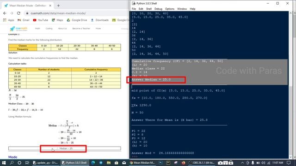
Task: Open the Window menu in IDLE
Action: [x=182, y=9]
